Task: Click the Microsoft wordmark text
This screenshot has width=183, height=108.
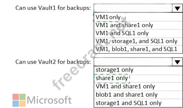Action: [49, 100]
